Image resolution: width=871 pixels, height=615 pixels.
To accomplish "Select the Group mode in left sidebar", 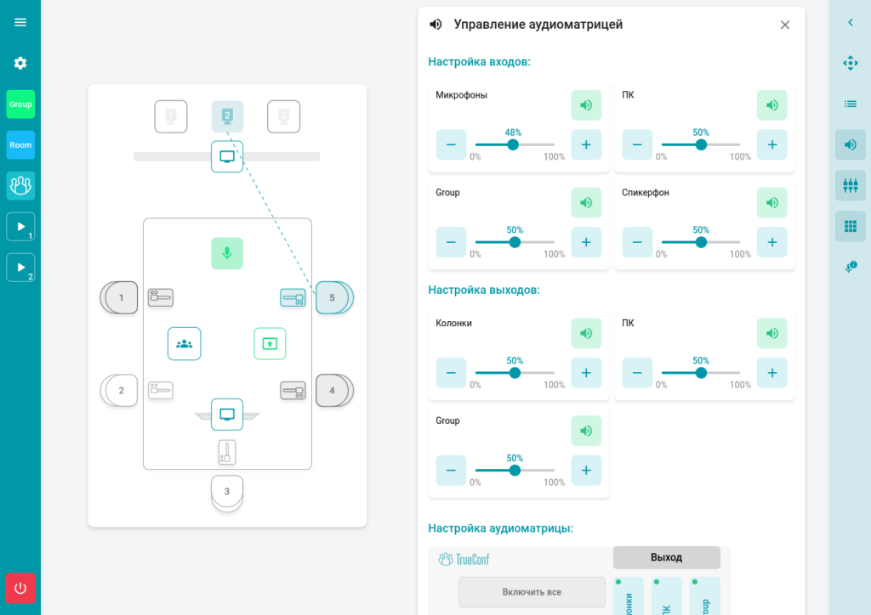I will coord(20,104).
